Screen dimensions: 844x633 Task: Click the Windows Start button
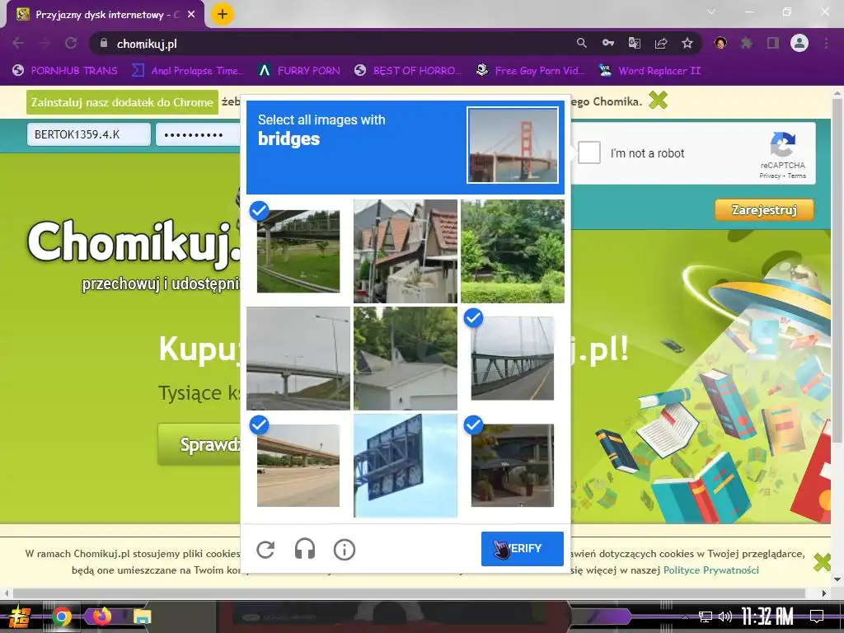(19, 617)
